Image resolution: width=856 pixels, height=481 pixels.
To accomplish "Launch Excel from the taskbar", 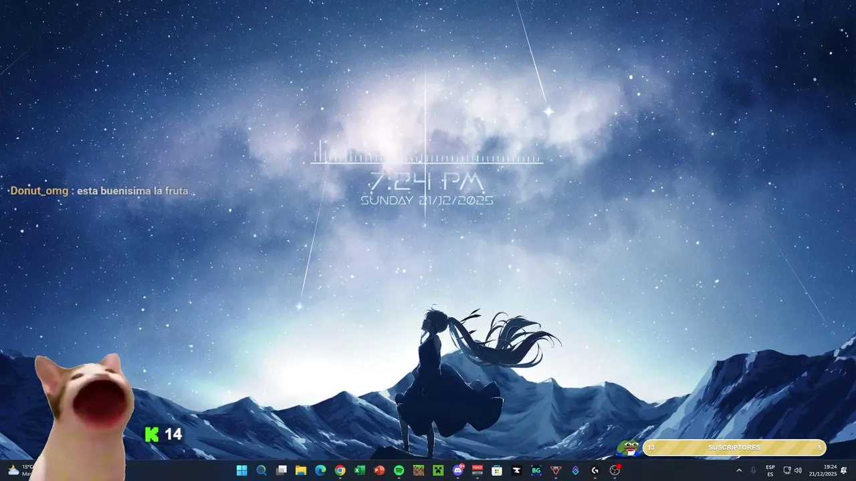I will [x=360, y=470].
